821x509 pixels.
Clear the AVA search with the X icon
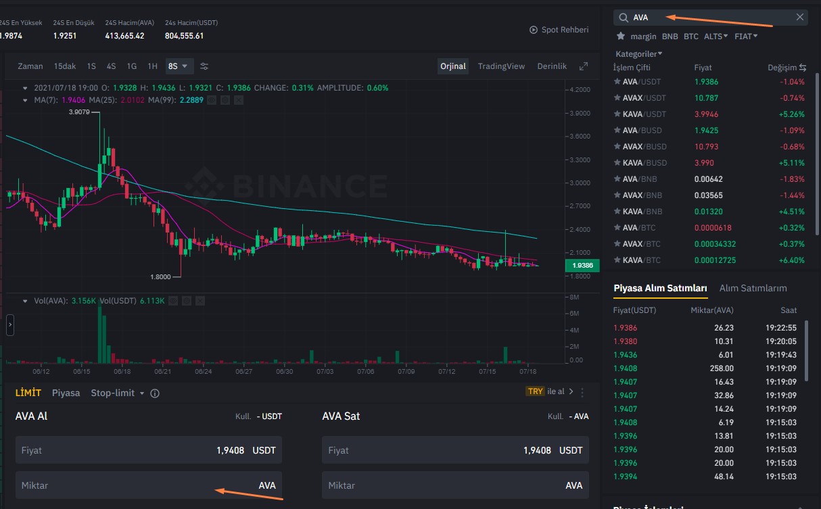799,17
